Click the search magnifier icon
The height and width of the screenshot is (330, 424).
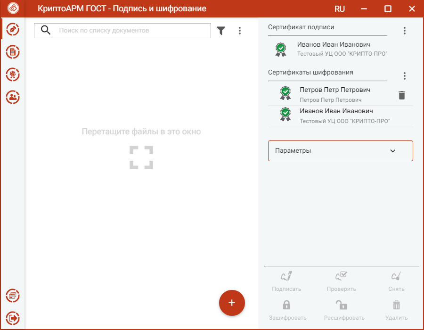click(x=45, y=30)
